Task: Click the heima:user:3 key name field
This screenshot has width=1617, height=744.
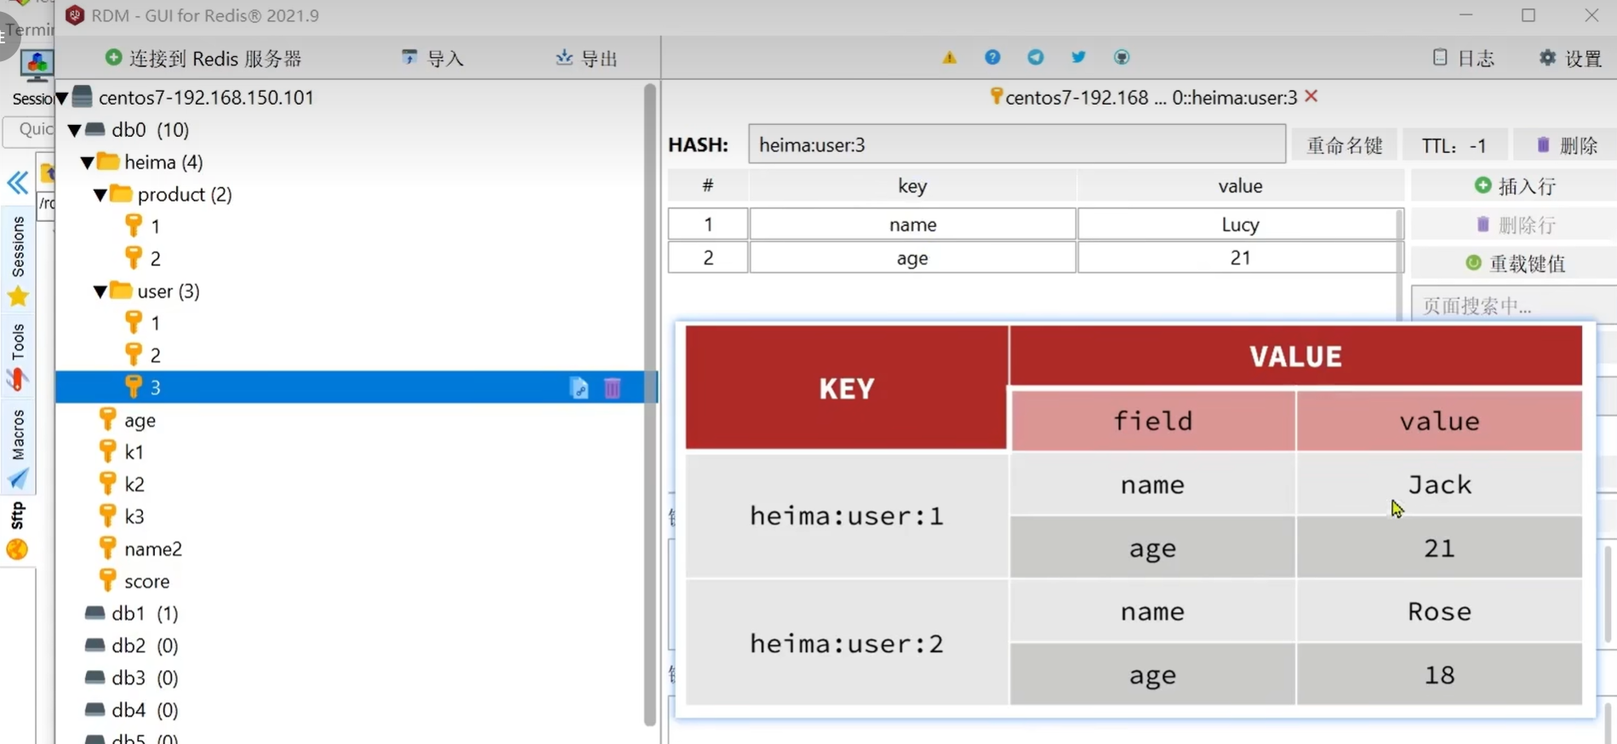Action: 1017,145
